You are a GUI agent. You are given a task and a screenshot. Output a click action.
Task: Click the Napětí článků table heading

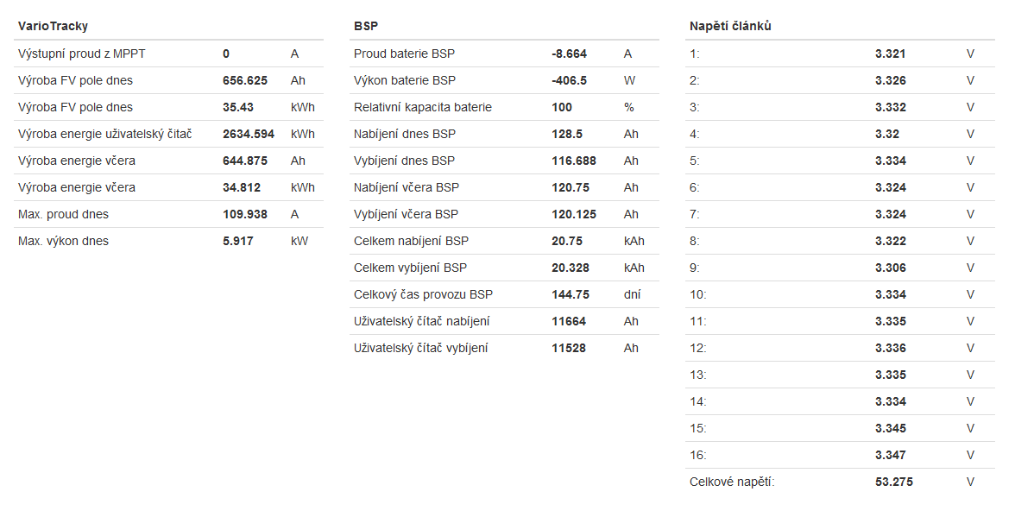coord(730,26)
